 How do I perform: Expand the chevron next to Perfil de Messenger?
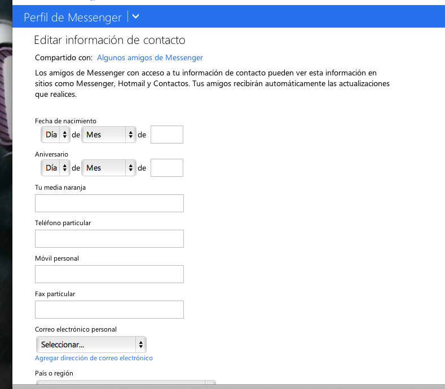coord(135,17)
